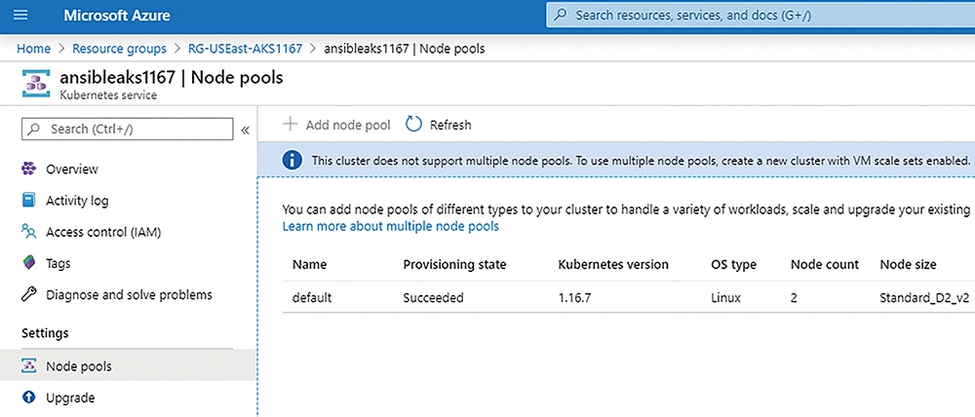The height and width of the screenshot is (417, 975).
Task: Open Diagnose and solve problems
Action: point(129,294)
